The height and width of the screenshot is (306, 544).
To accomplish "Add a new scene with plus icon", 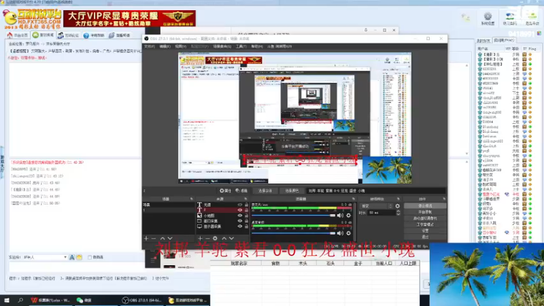I will pos(146,239).
